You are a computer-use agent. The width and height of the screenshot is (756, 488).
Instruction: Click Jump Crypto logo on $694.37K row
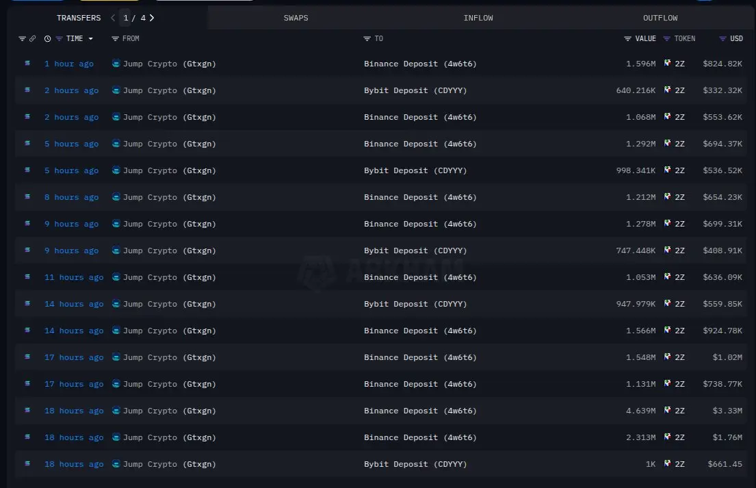[x=116, y=143]
